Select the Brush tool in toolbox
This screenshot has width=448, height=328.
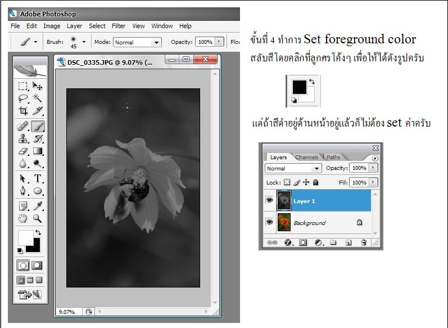coord(38,126)
